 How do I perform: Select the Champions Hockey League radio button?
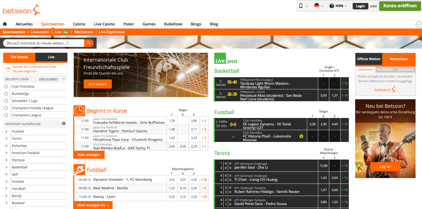6,108
